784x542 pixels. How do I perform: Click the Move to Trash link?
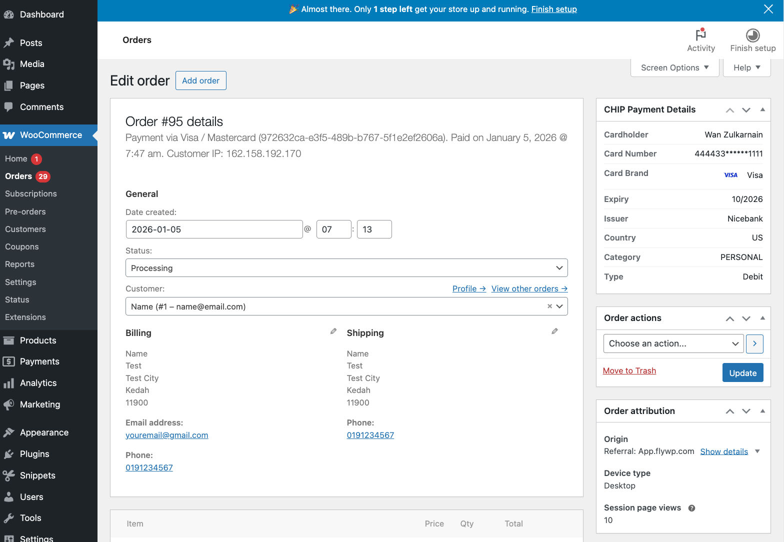629,371
